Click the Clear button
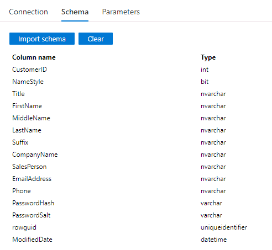This screenshot has width=272, height=250. point(96,39)
